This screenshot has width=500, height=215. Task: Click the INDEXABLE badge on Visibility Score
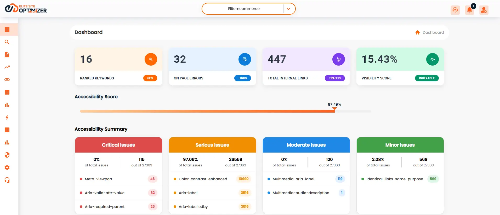(427, 78)
